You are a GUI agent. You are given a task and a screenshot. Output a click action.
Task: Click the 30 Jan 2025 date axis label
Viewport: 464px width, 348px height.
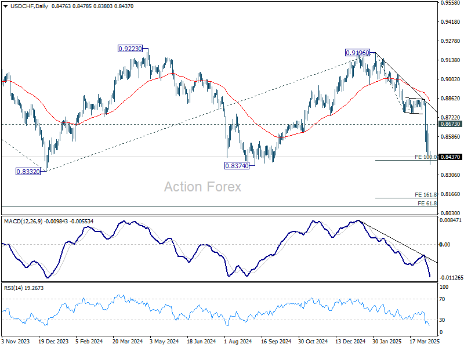pyautogui.click(x=387, y=341)
